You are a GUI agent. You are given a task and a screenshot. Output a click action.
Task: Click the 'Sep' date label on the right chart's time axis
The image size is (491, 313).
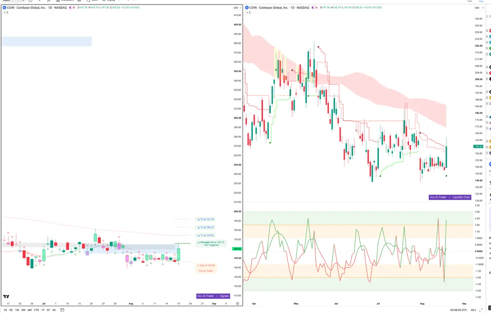point(464,304)
